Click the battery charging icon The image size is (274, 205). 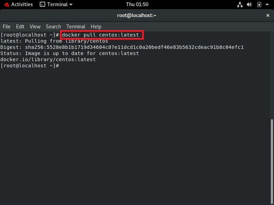click(x=259, y=4)
